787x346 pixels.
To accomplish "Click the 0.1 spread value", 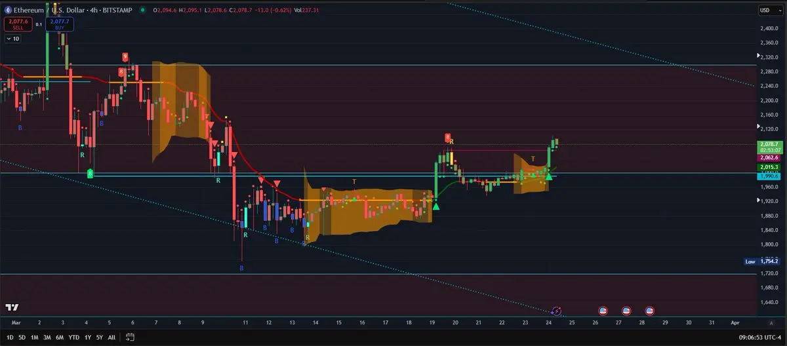I will point(39,24).
